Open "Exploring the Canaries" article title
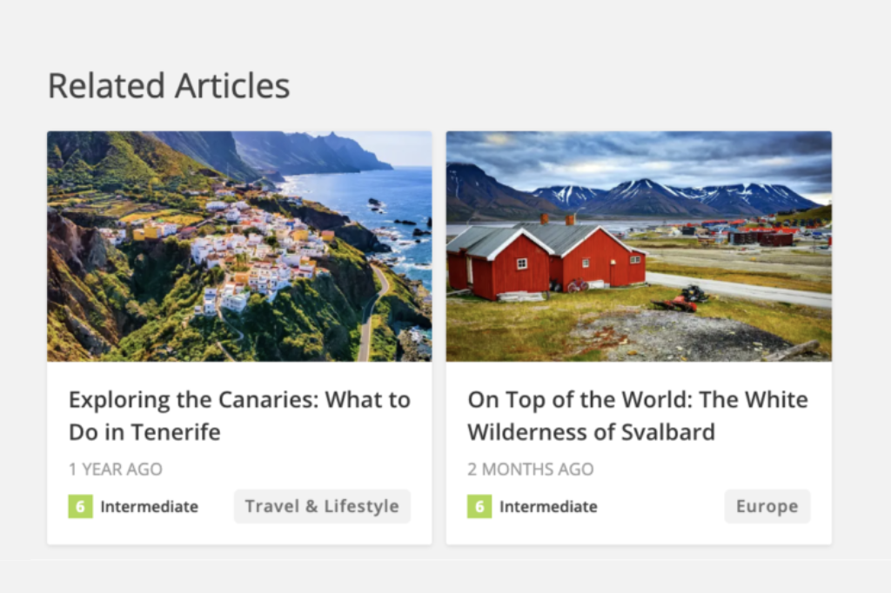 239,416
